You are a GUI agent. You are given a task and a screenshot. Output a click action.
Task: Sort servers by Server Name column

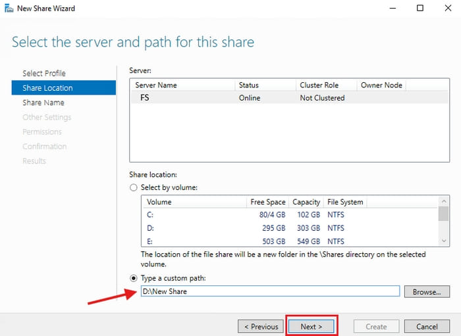tap(183, 85)
